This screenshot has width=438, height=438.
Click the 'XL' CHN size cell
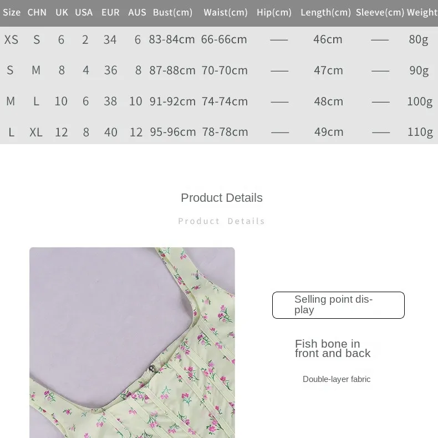click(x=36, y=132)
